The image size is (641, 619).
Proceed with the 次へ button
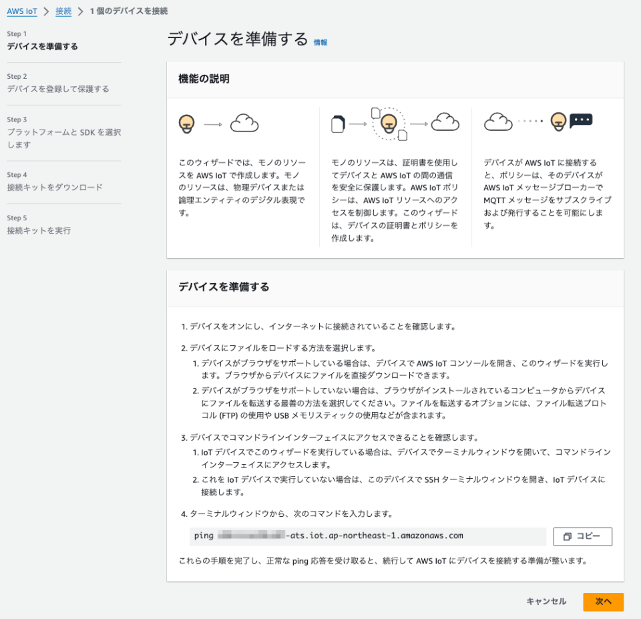(603, 602)
